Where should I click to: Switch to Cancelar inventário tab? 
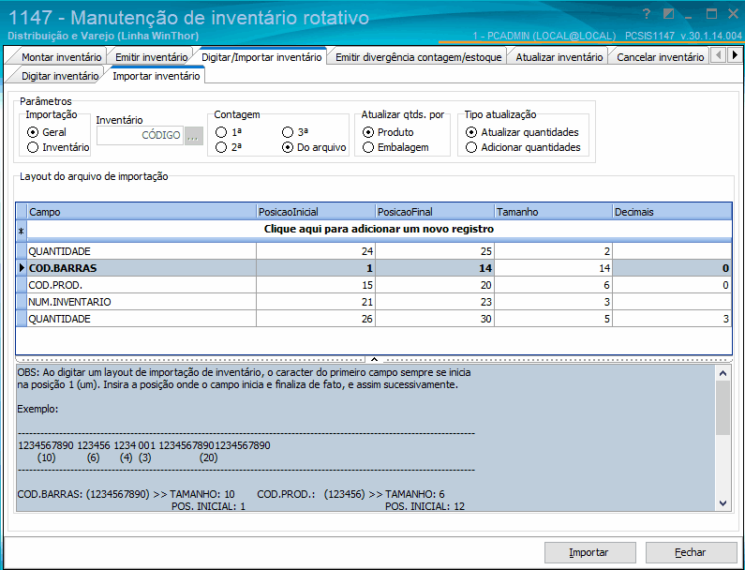click(x=661, y=57)
